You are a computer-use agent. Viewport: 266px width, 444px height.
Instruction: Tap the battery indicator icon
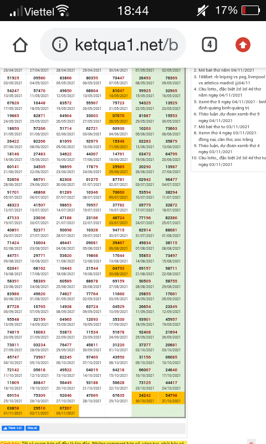pyautogui.click(x=250, y=11)
